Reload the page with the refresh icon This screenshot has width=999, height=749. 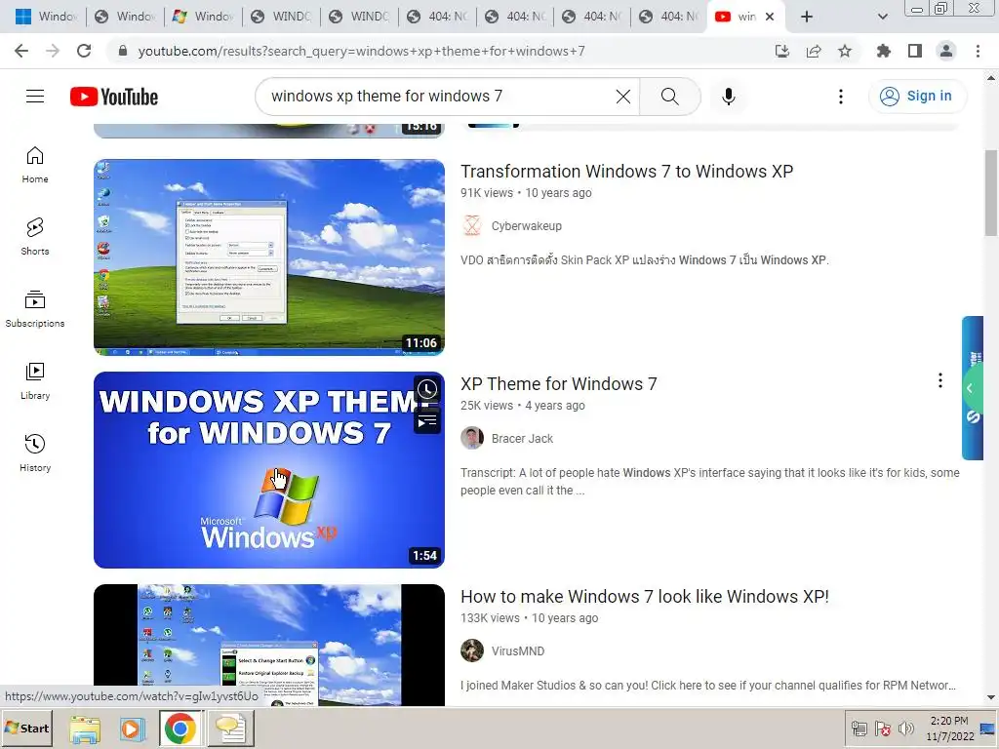point(84,51)
